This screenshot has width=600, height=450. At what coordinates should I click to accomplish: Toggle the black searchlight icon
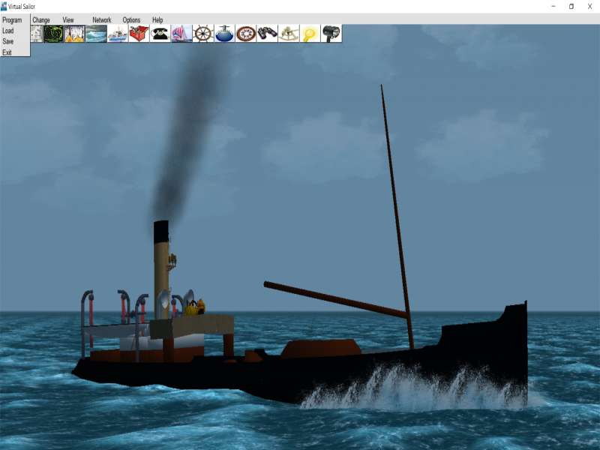tap(331, 34)
